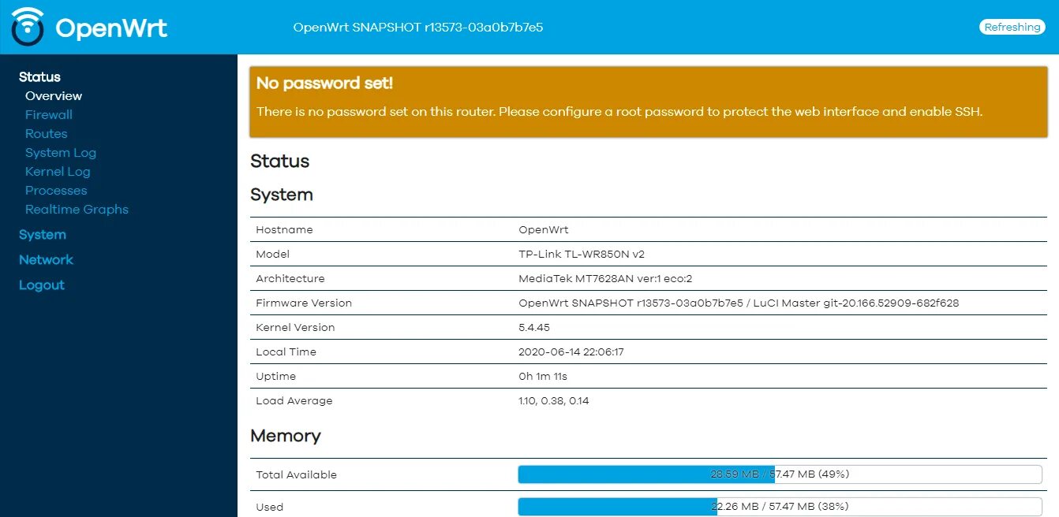The height and width of the screenshot is (517, 1059).
Task: Select the Hostname value 'OpenWrt'
Action: [544, 229]
